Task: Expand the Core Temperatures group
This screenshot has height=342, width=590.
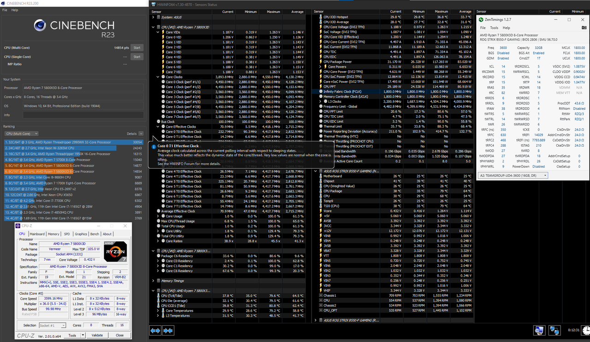Action: (x=158, y=311)
